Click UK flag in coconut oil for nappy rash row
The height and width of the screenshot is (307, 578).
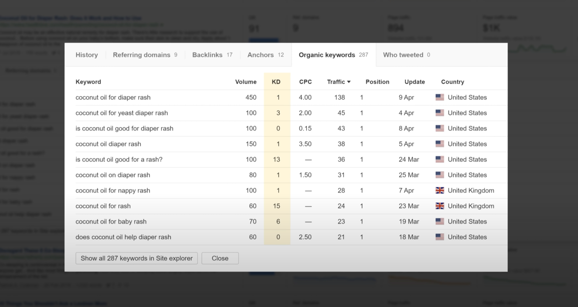(x=440, y=190)
